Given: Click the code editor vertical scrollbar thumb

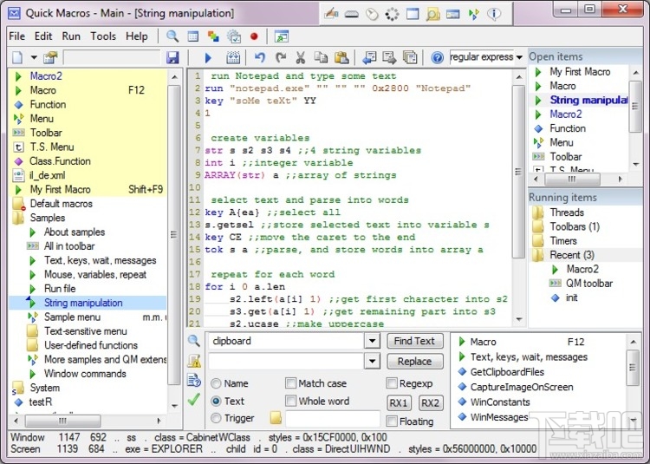Looking at the screenshot, I should tap(518, 171).
